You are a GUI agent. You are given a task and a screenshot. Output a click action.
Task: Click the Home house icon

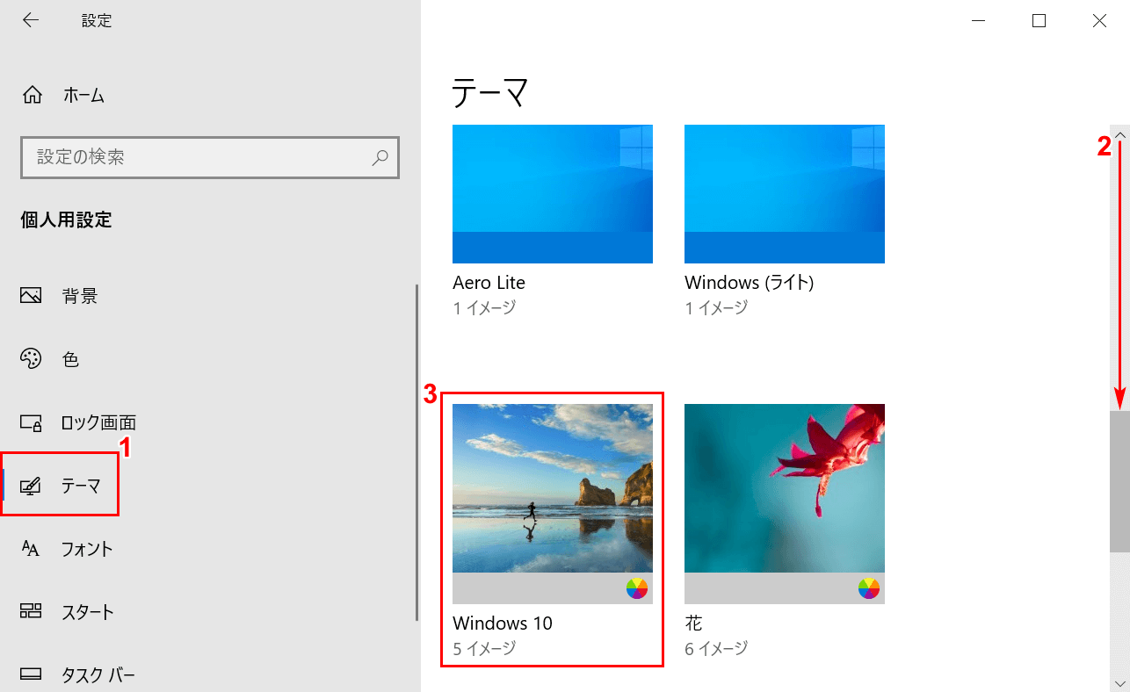[x=32, y=95]
